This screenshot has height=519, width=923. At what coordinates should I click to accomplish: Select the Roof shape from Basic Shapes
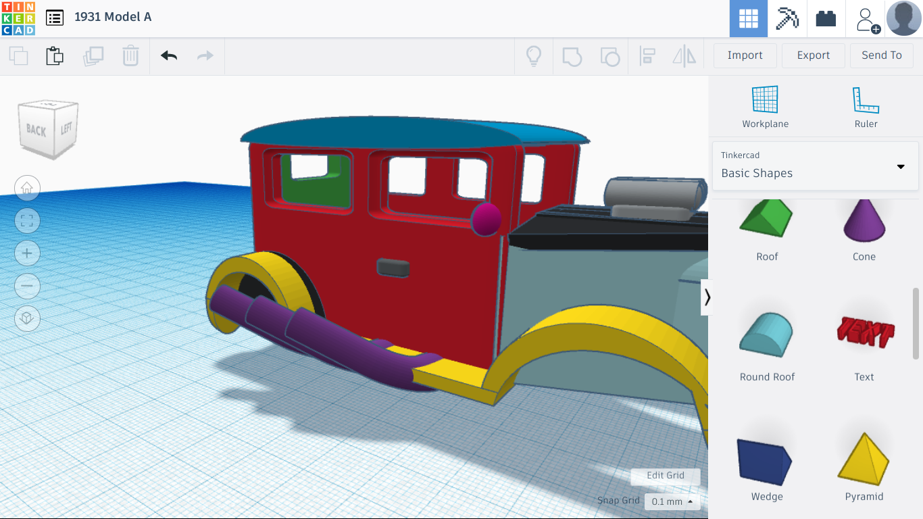pos(766,223)
